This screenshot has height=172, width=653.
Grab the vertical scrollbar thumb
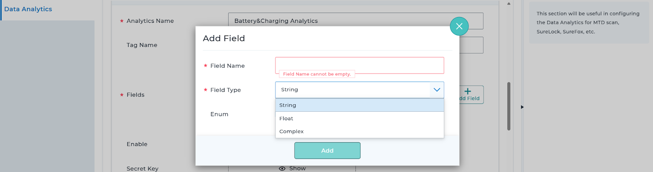[509, 106]
